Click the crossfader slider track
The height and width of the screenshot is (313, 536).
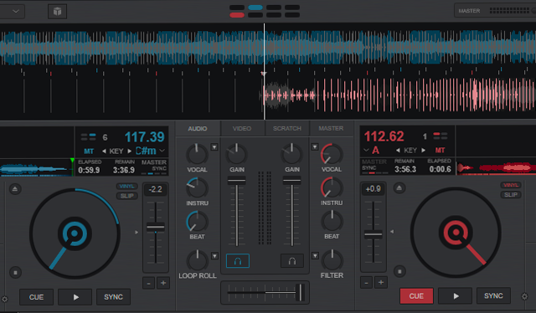coord(265,293)
